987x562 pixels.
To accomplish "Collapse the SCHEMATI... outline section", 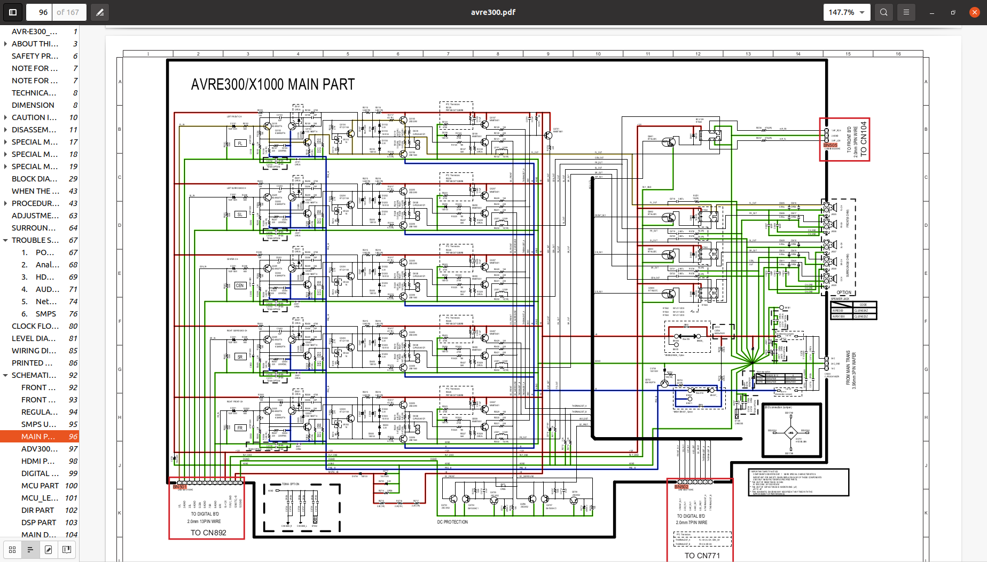I will [5, 375].
